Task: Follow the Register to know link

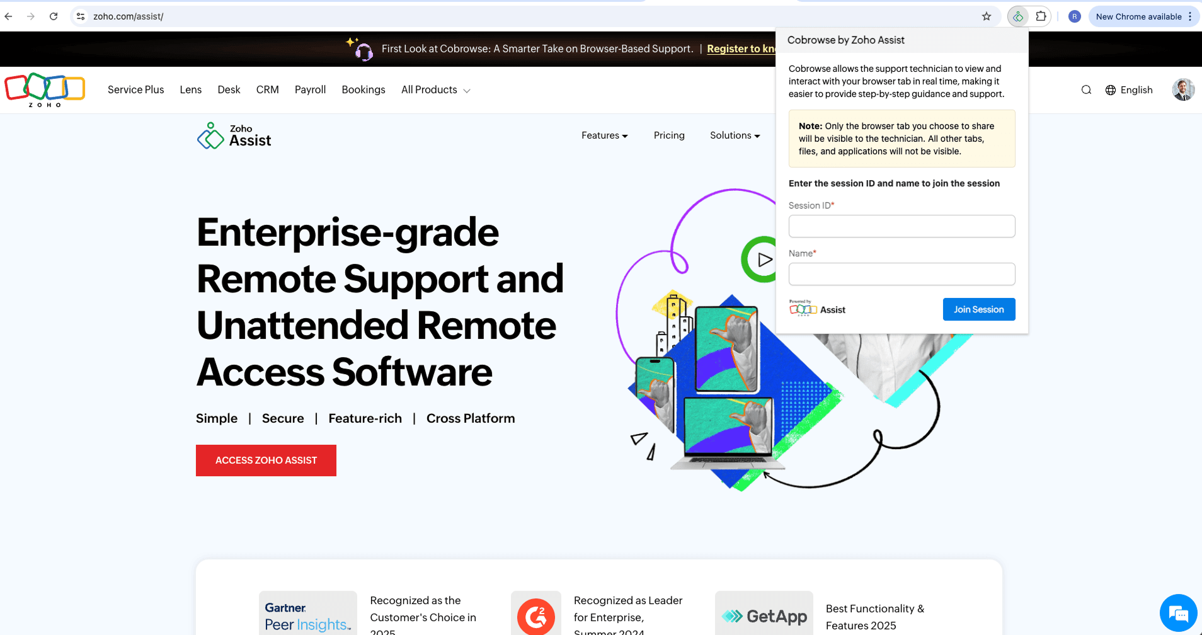Action: point(741,49)
